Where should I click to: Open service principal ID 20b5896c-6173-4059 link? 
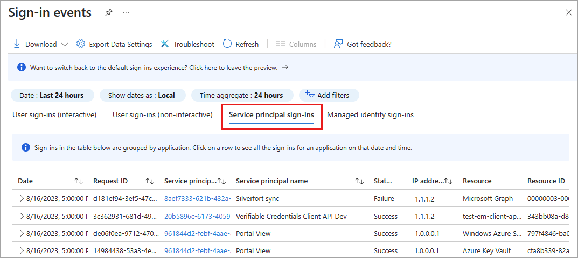(197, 216)
